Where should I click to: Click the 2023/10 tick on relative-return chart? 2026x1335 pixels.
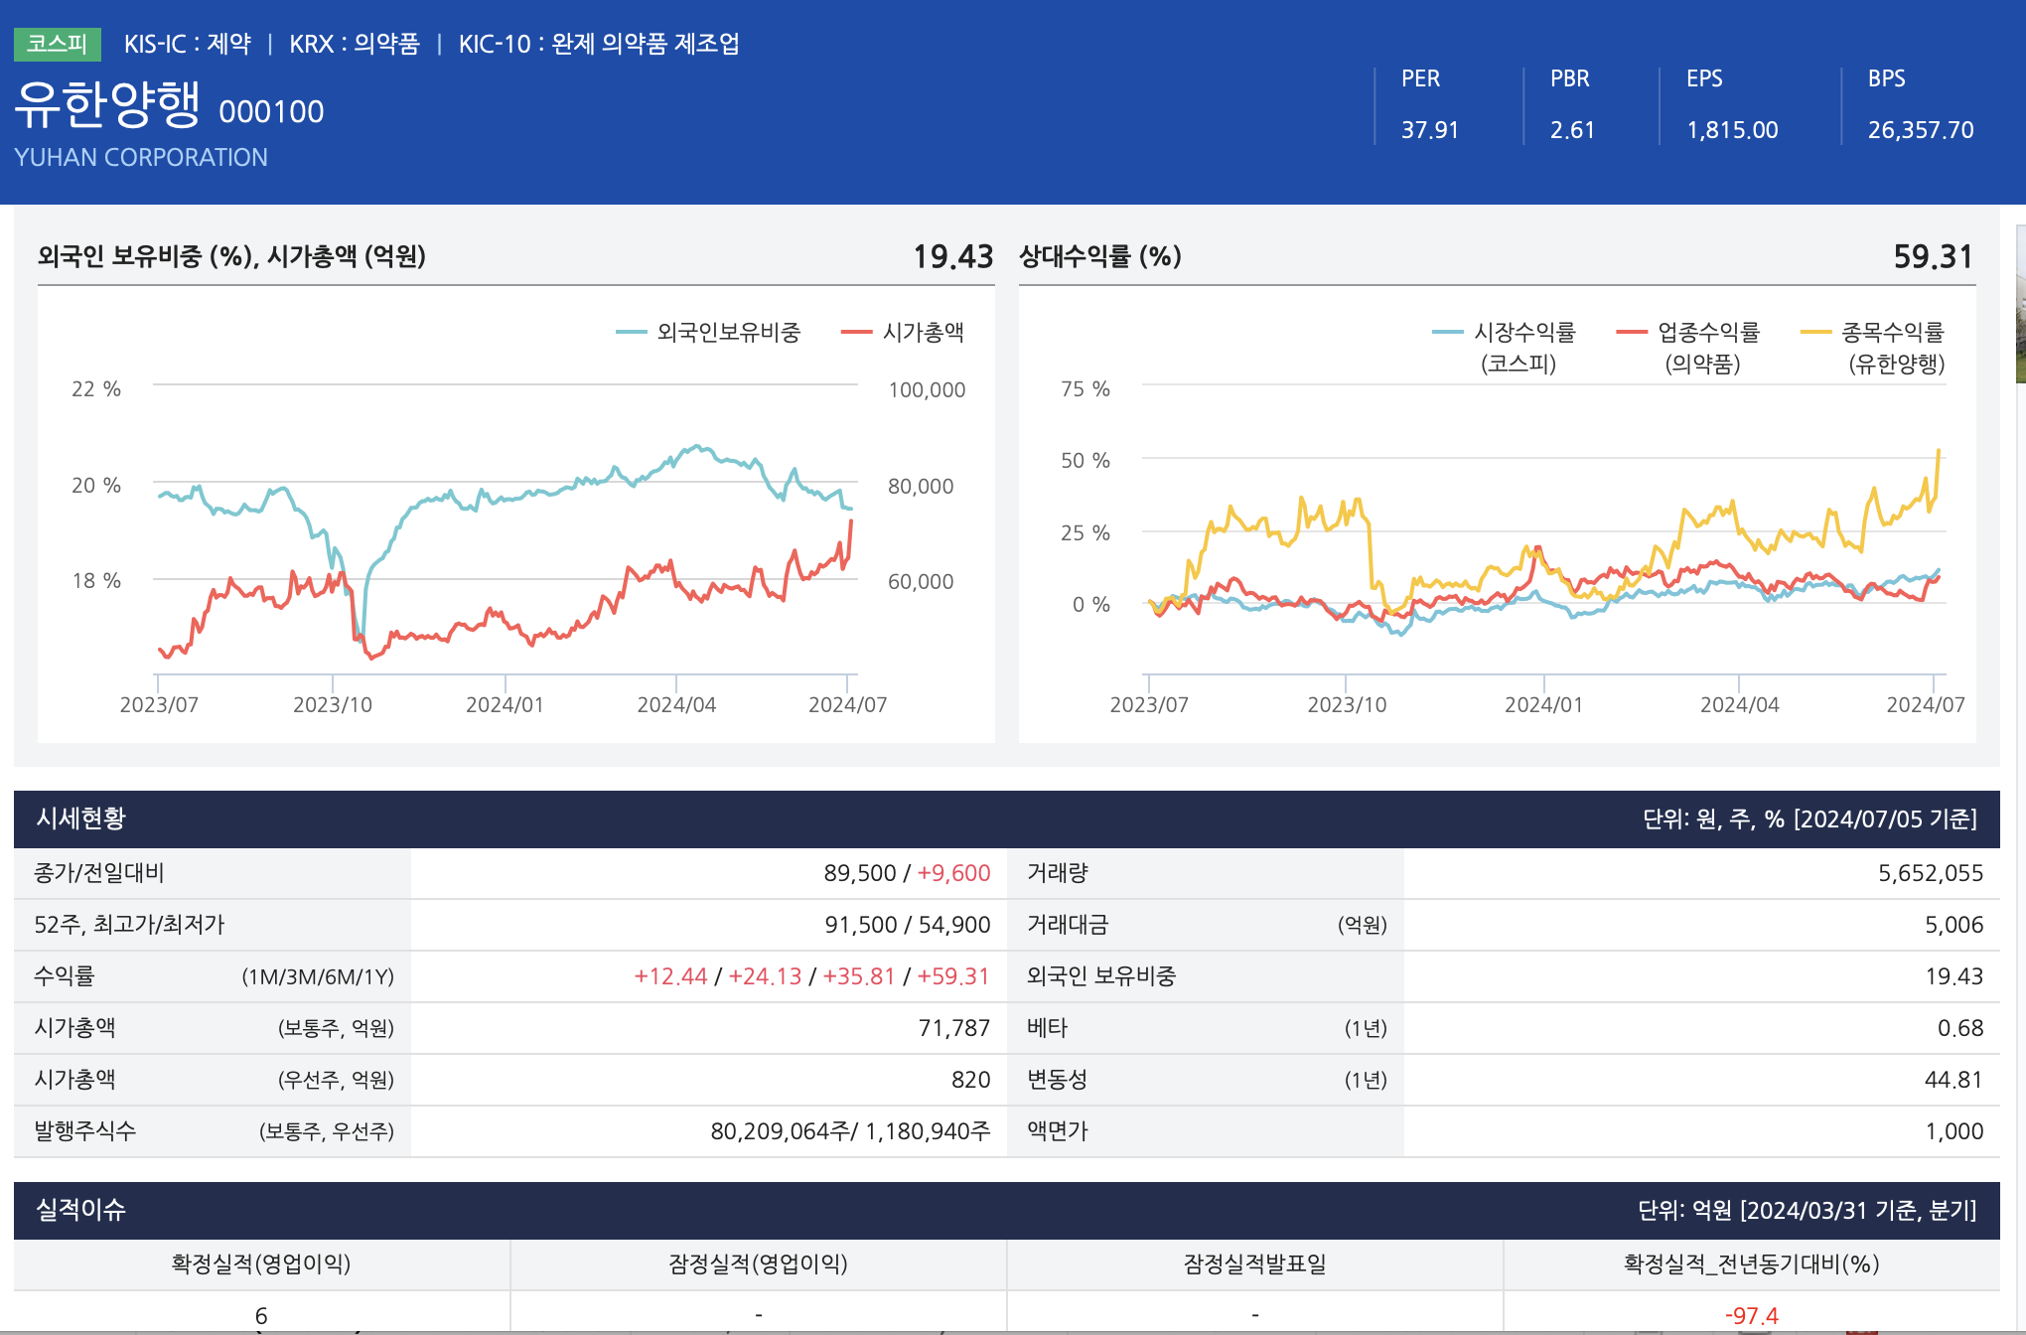point(1346,704)
